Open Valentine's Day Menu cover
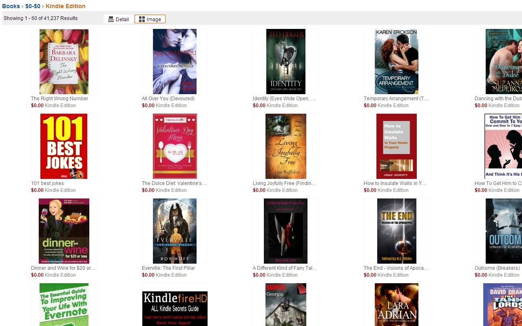 (175, 146)
